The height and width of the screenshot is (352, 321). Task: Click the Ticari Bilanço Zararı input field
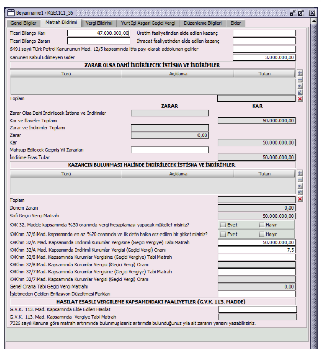(98, 41)
